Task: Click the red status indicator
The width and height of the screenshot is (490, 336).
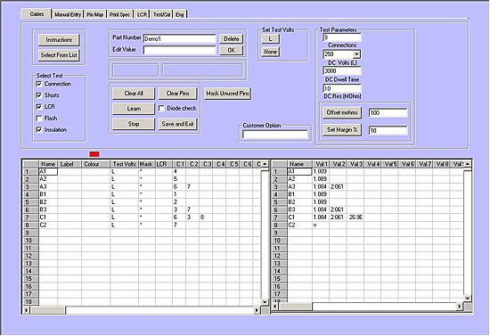Action: (94, 154)
